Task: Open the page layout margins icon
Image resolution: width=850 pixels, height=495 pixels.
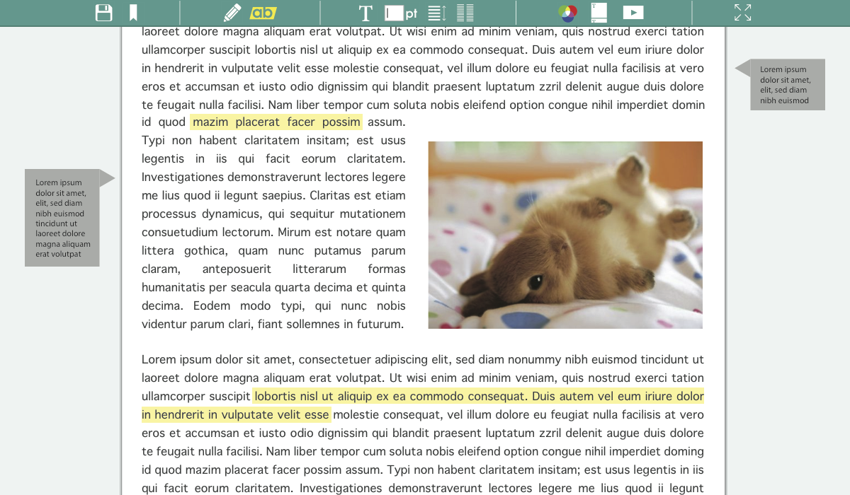Action: (x=599, y=13)
